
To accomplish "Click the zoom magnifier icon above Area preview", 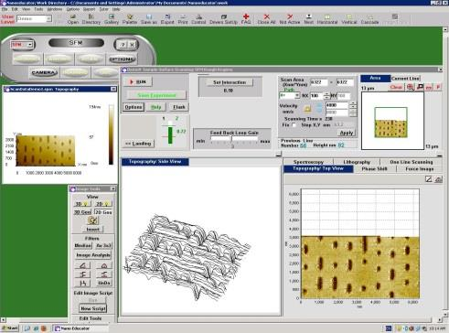I will [411, 87].
